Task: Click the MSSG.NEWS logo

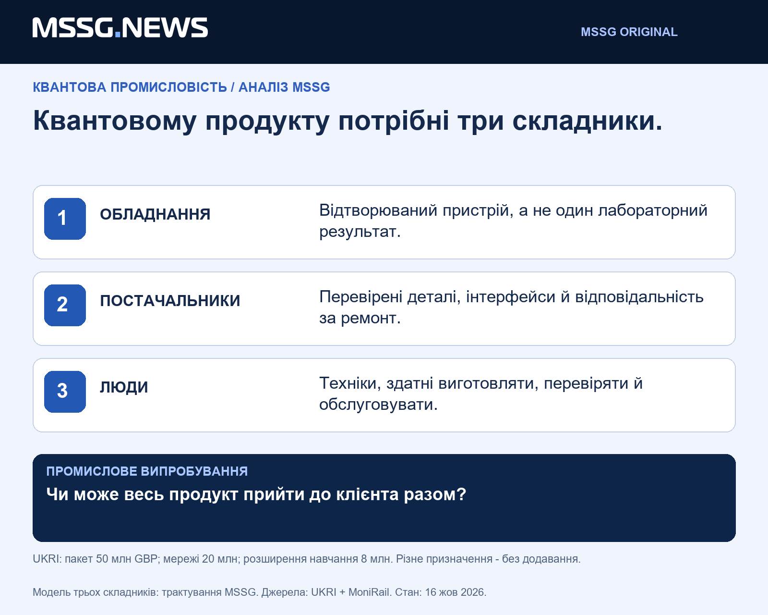Action: [x=120, y=28]
